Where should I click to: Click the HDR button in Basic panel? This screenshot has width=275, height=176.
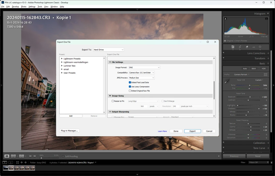(x=264, y=69)
